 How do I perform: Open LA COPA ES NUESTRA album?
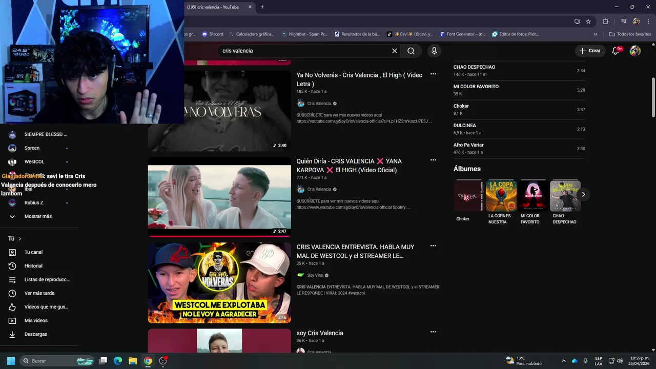tap(501, 196)
